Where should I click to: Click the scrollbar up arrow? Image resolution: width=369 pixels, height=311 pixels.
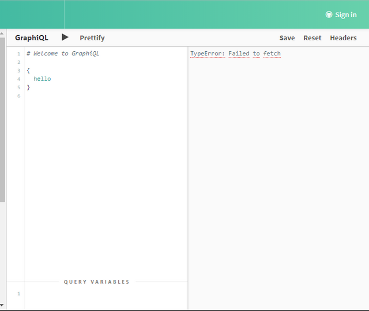(x=2, y=33)
